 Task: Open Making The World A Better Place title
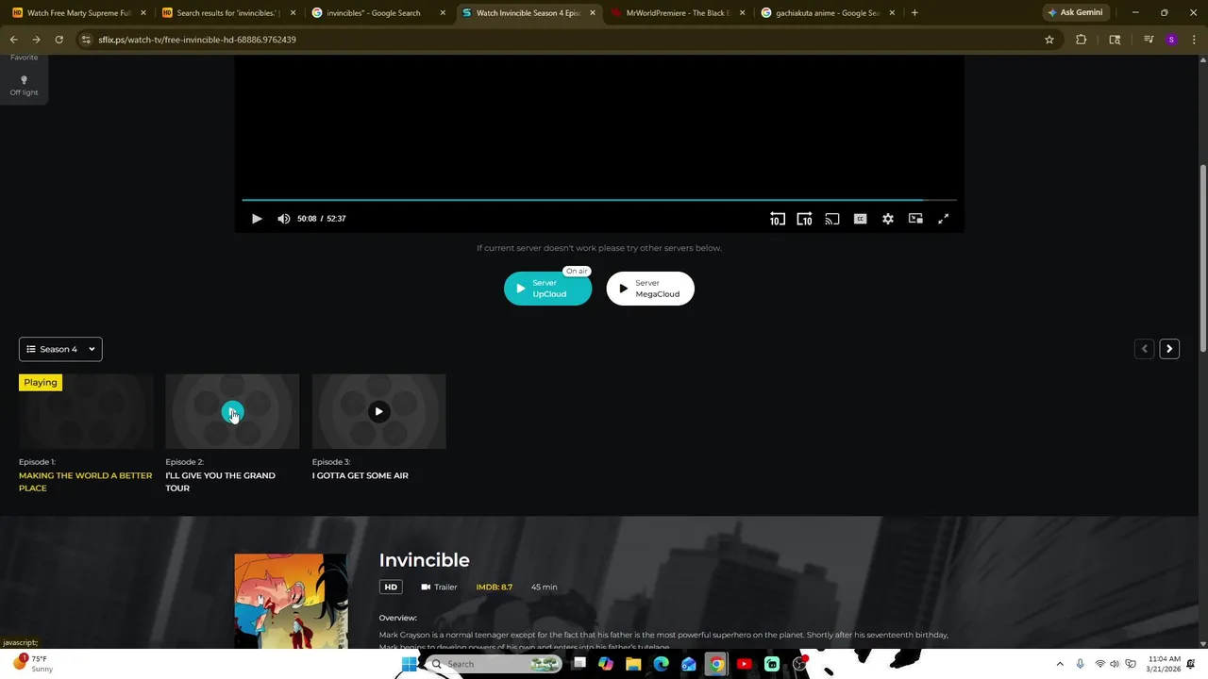coord(85,482)
